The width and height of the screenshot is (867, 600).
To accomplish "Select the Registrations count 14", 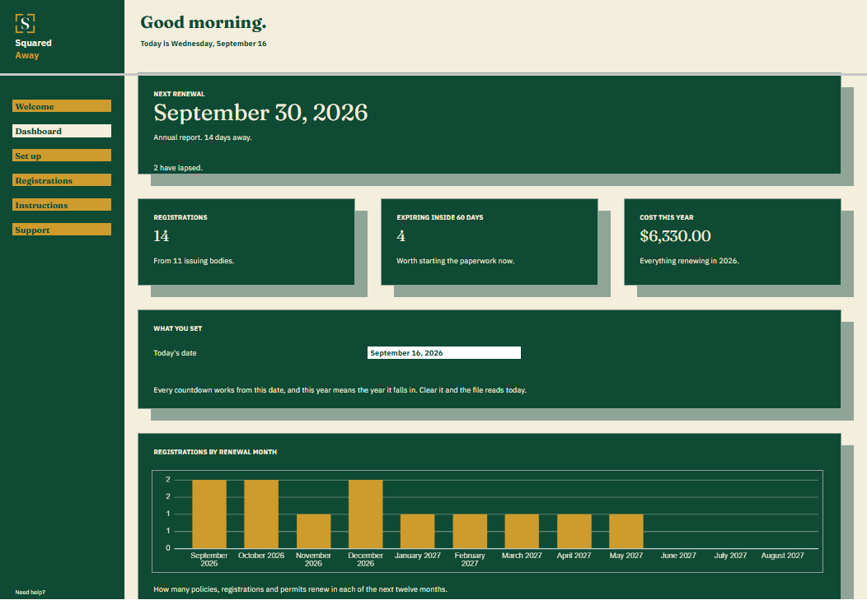I will coord(161,236).
